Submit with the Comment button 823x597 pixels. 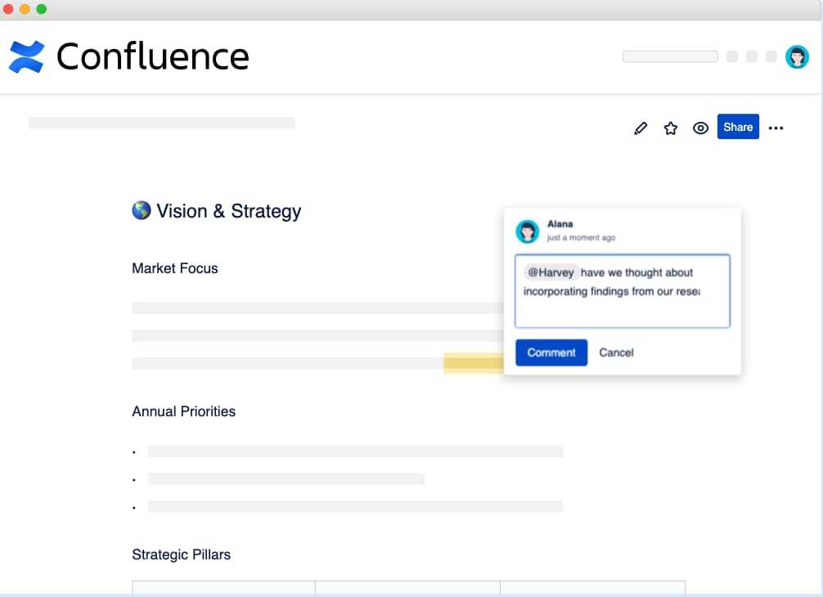[x=551, y=352]
